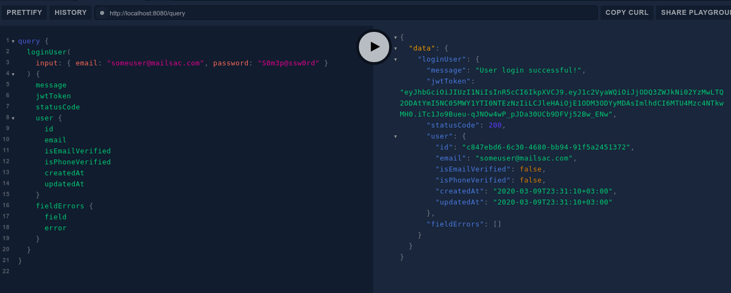Run the query with the play button
The height and width of the screenshot is (293, 731).
pos(374,47)
